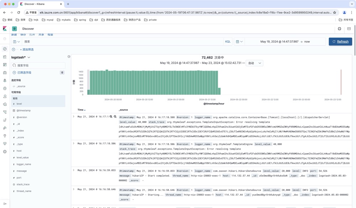Click the 添加筛选 add filter link
Viewport: 356px width, 208px height.
tap(26, 50)
